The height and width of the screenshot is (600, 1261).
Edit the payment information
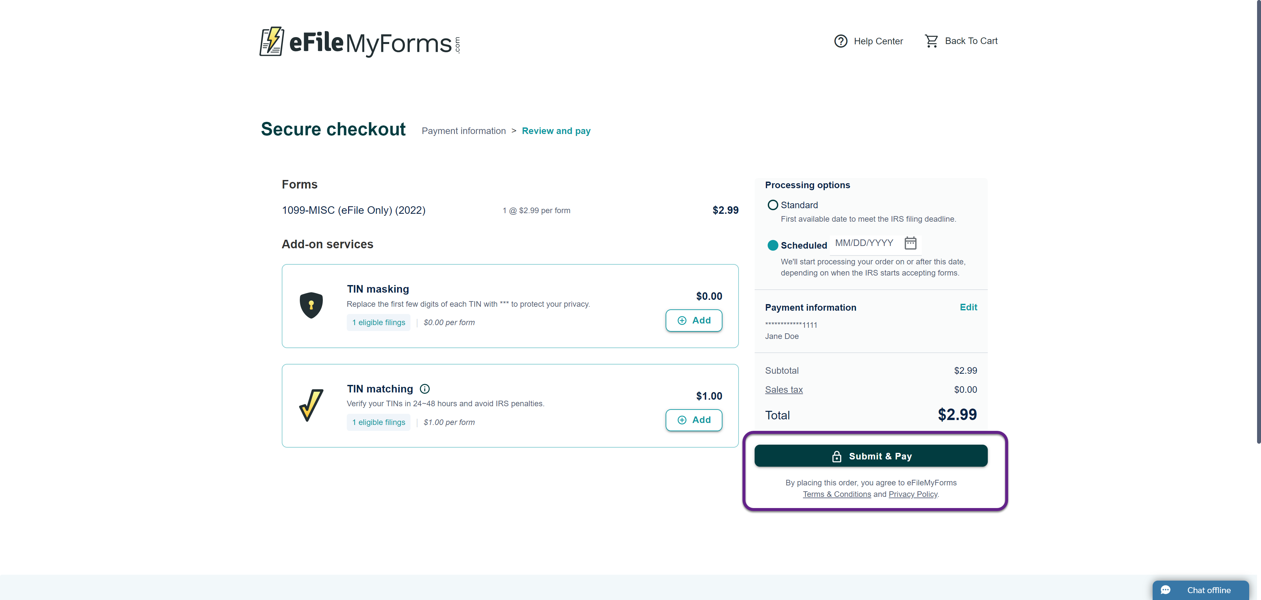point(968,307)
